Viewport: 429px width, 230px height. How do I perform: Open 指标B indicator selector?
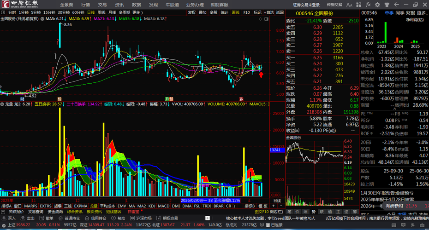click(x=250, y=206)
